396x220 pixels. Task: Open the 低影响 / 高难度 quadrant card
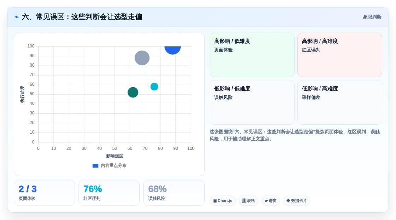point(340,102)
